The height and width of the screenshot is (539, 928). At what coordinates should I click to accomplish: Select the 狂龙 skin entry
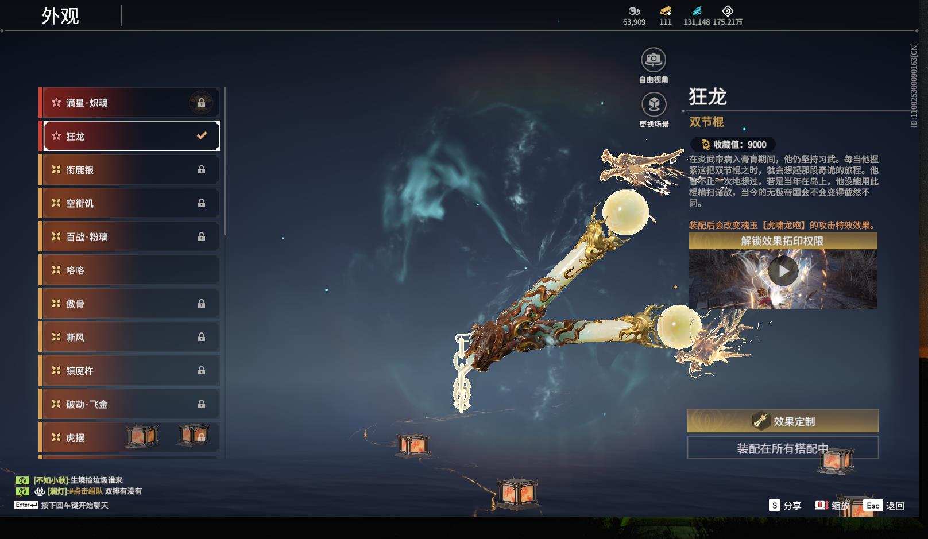click(x=129, y=136)
